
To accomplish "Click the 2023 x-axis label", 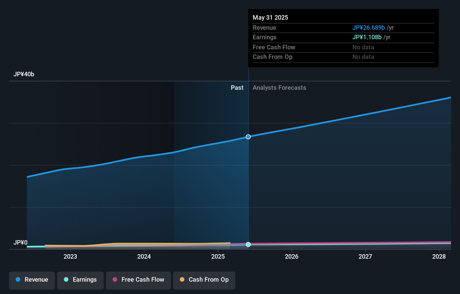I will coord(70,256).
